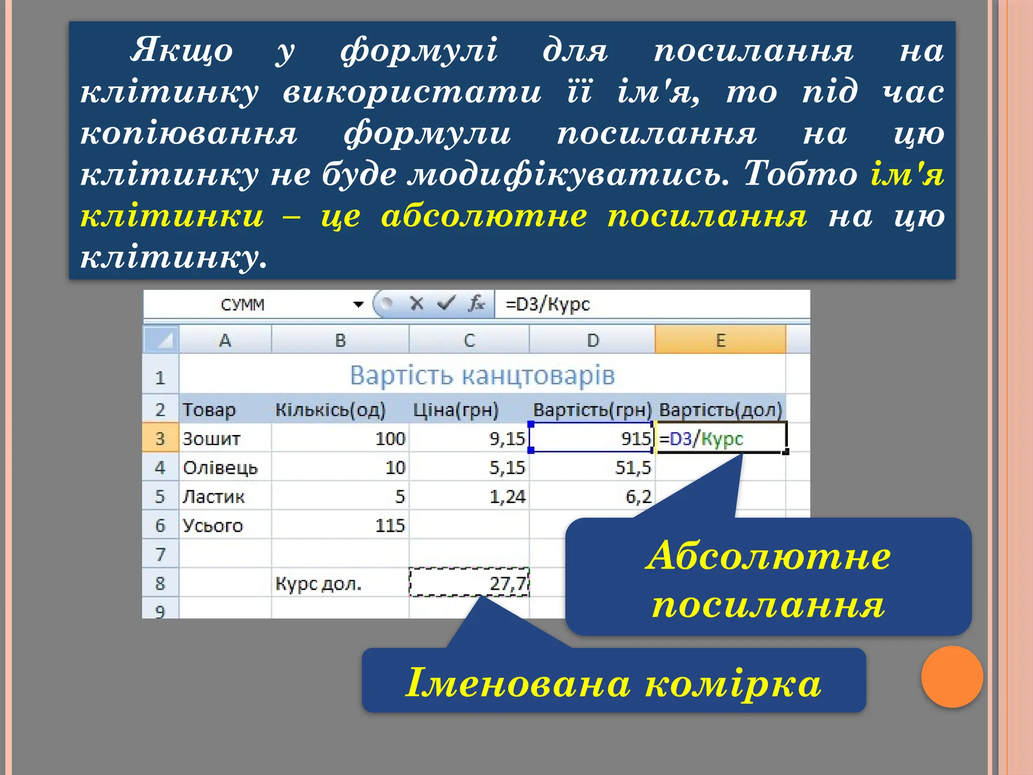Select row 8 header
Screen dimensions: 1033x775
160,583
